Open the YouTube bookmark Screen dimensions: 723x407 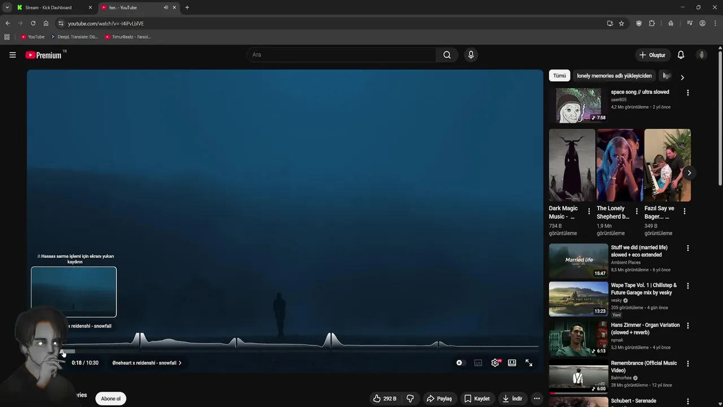pos(32,37)
